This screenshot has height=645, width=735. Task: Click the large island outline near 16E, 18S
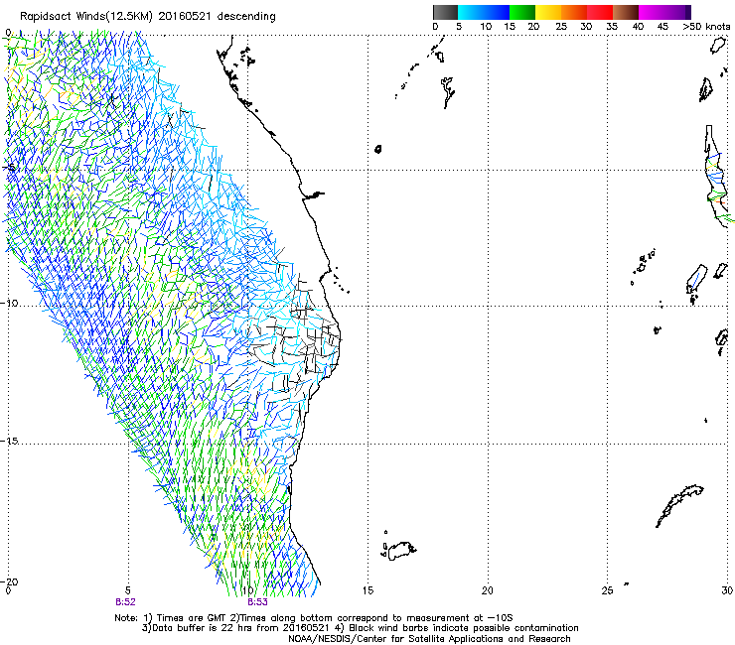pyautogui.click(x=401, y=551)
